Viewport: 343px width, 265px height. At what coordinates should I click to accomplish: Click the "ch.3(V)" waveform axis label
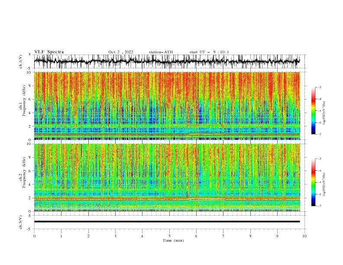click(21, 222)
